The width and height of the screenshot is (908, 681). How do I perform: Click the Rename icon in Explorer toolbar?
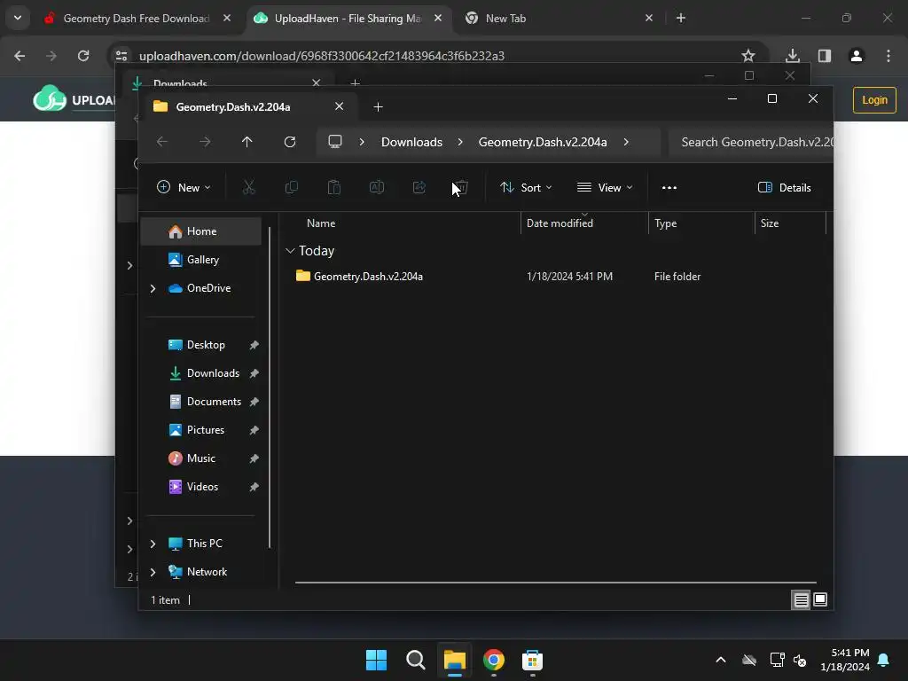tap(376, 188)
